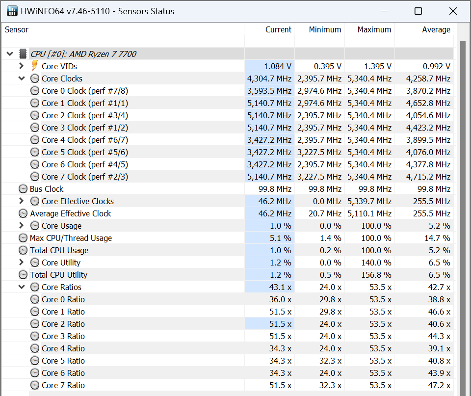Click the Average column header
Viewport: 471px width, 396px height.
(424, 30)
